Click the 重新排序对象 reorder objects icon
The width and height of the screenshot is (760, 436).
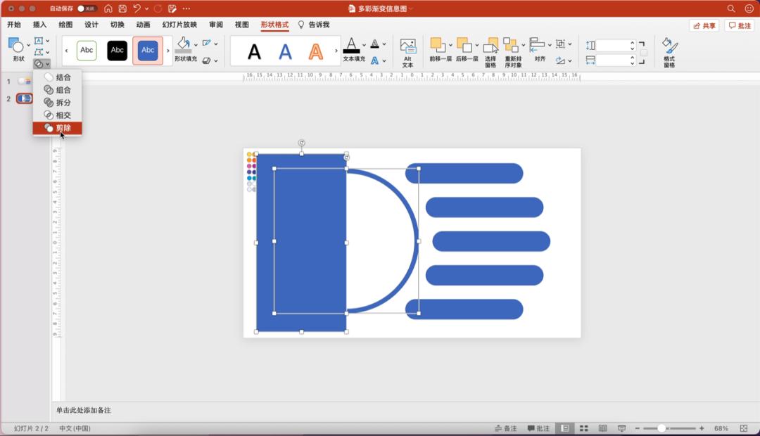511,46
